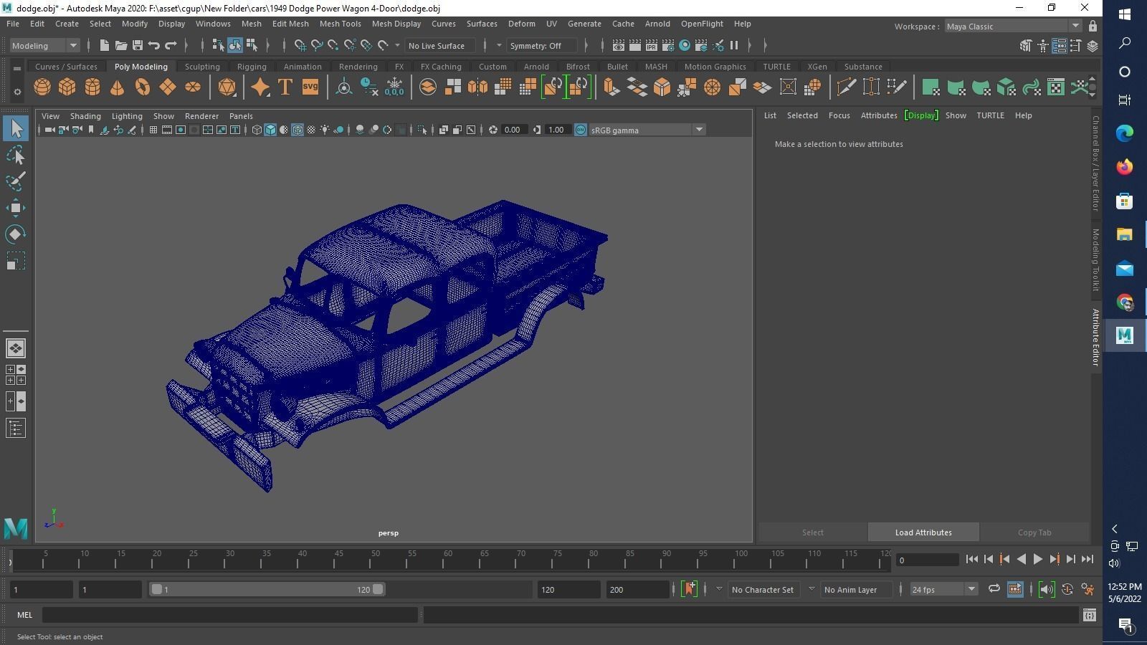Viewport: 1147px width, 645px height.
Task: Open the Mesh Tools menu
Action: click(340, 24)
